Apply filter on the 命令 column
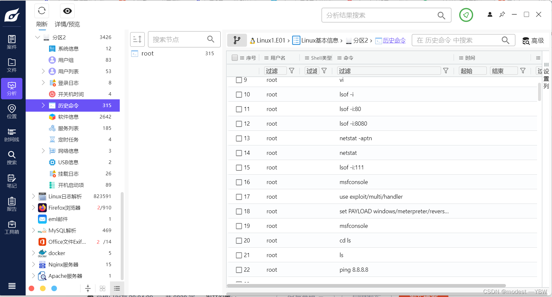552x297 pixels. pos(446,70)
